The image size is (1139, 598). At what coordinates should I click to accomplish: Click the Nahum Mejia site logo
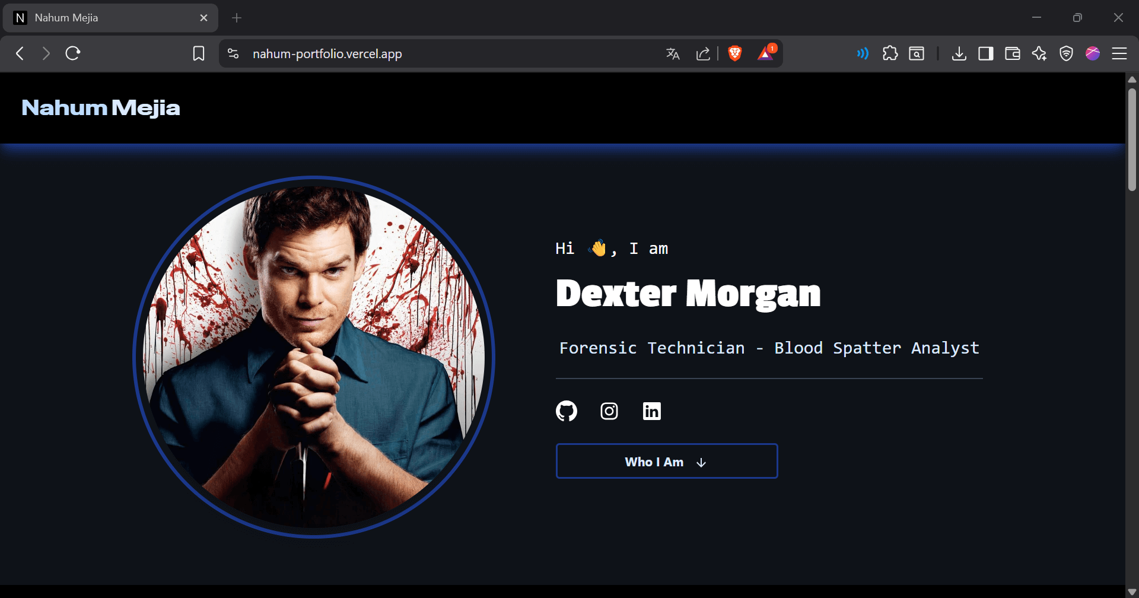click(x=101, y=107)
